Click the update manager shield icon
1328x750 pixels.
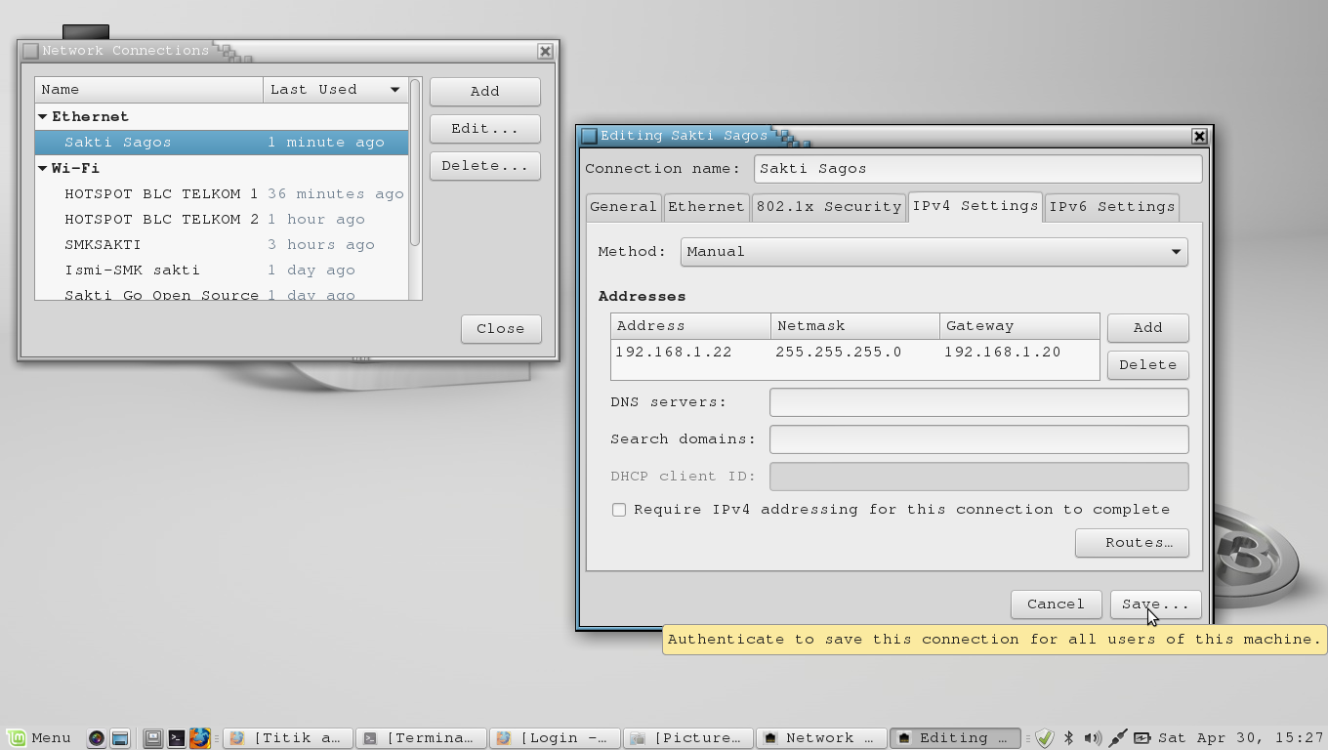1045,737
